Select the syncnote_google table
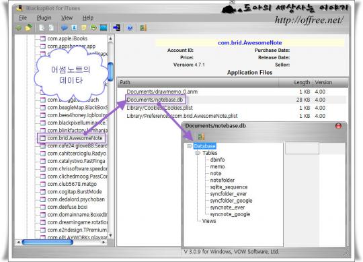This screenshot has width=363, height=262. point(230,214)
